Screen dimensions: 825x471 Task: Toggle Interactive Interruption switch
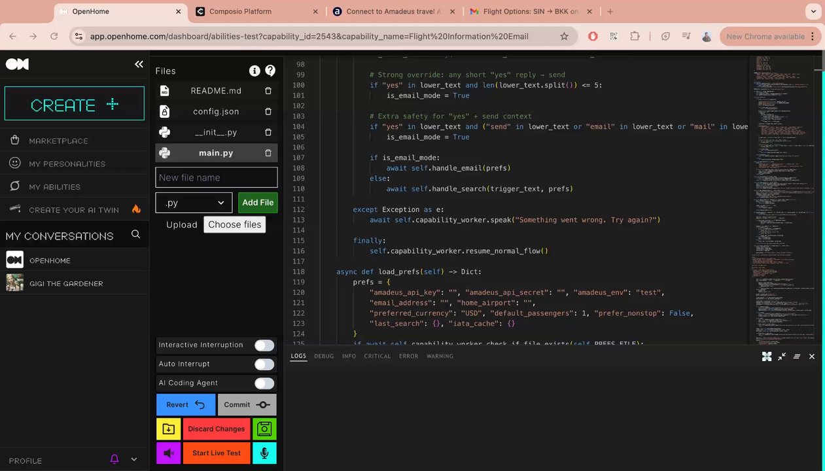click(264, 345)
